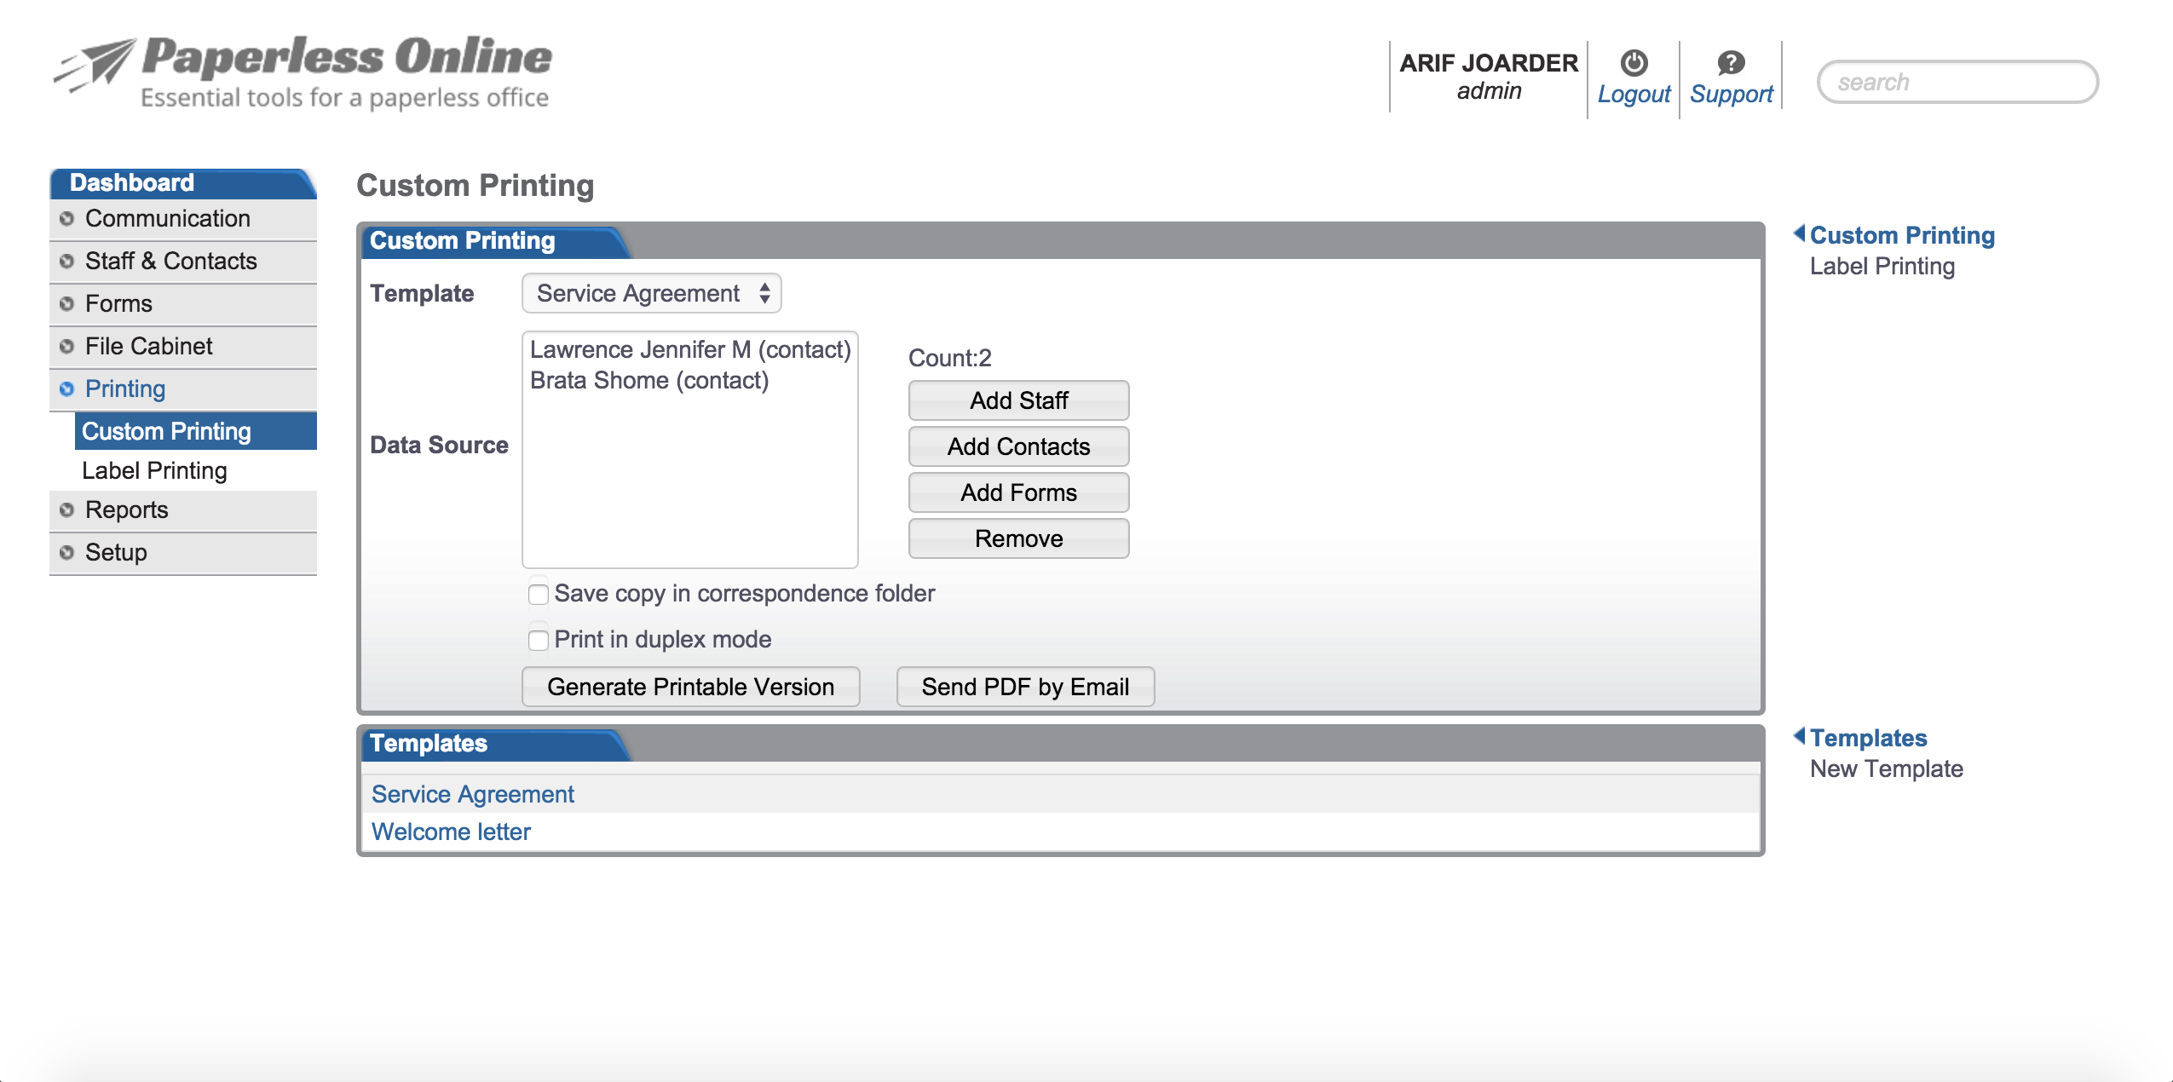Click the Support question mark icon
This screenshot has width=2173, height=1082.
pos(1730,63)
